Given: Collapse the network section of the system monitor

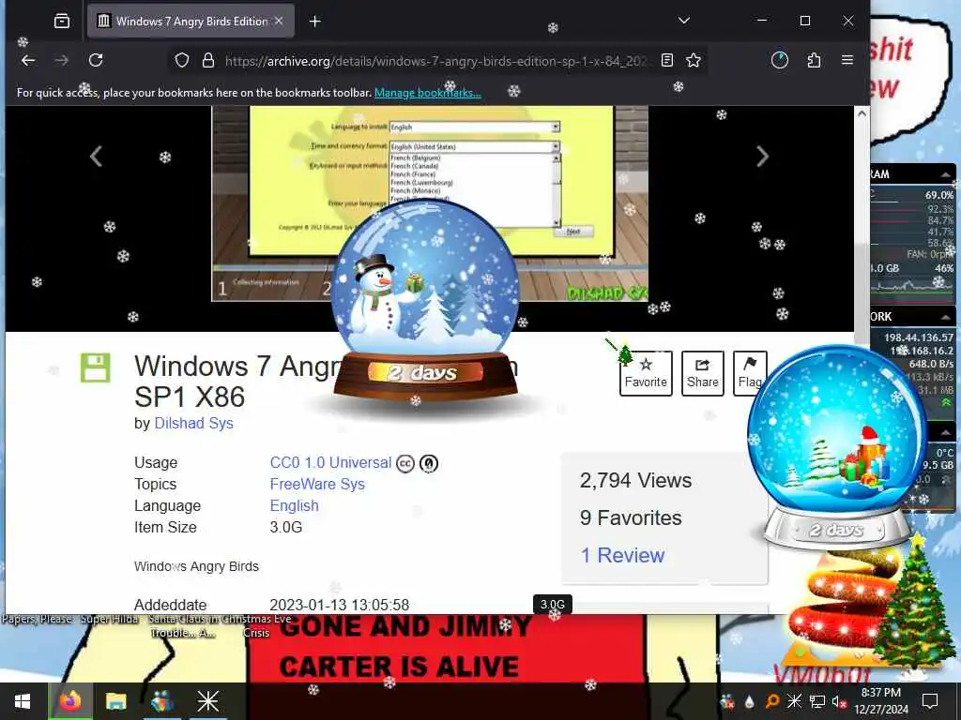Looking at the screenshot, I should 946,317.
